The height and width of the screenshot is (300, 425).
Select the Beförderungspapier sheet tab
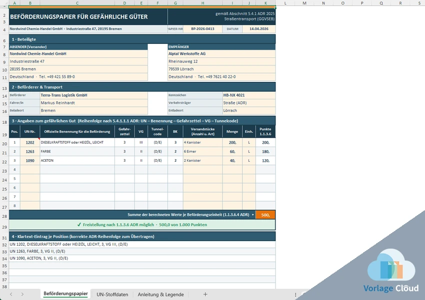(x=65, y=294)
